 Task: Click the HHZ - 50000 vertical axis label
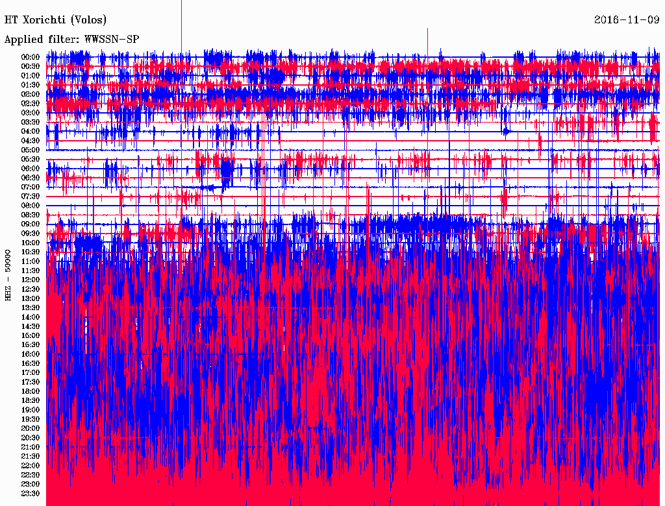[x=8, y=275]
